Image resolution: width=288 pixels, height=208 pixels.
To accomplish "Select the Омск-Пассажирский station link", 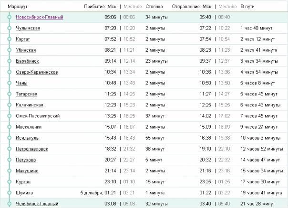I will point(36,116).
